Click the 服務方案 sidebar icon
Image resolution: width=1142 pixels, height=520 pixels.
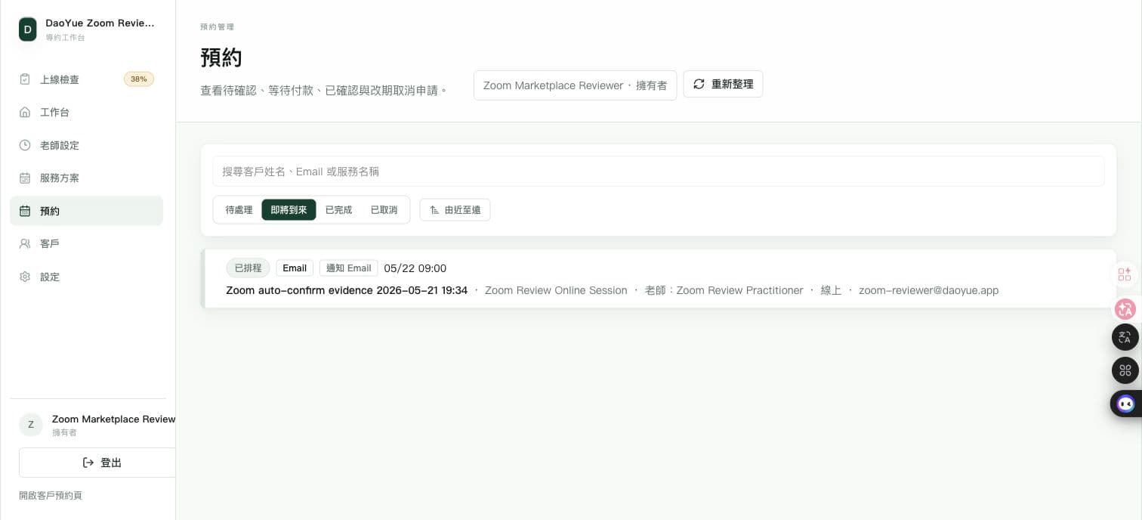tap(25, 178)
